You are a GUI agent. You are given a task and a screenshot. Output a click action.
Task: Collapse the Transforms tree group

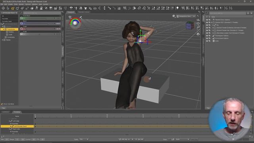click(x=4, y=29)
